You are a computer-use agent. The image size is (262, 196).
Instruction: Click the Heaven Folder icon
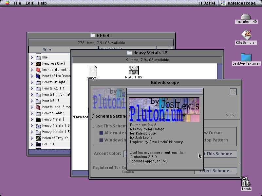(x=38, y=113)
